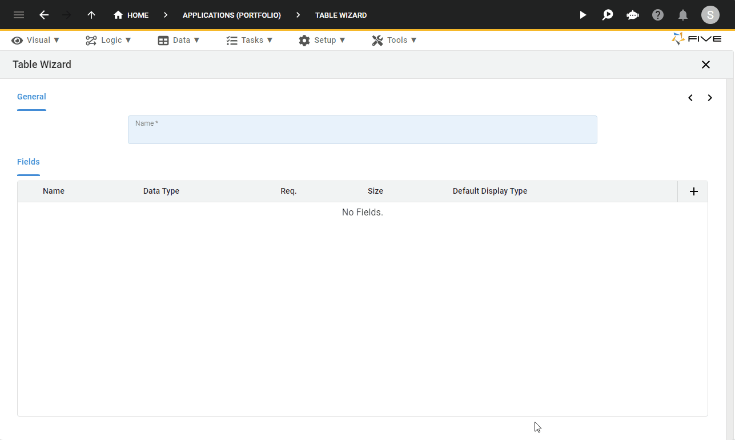This screenshot has width=735, height=440.
Task: Open the Tasks menu
Action: 250,40
